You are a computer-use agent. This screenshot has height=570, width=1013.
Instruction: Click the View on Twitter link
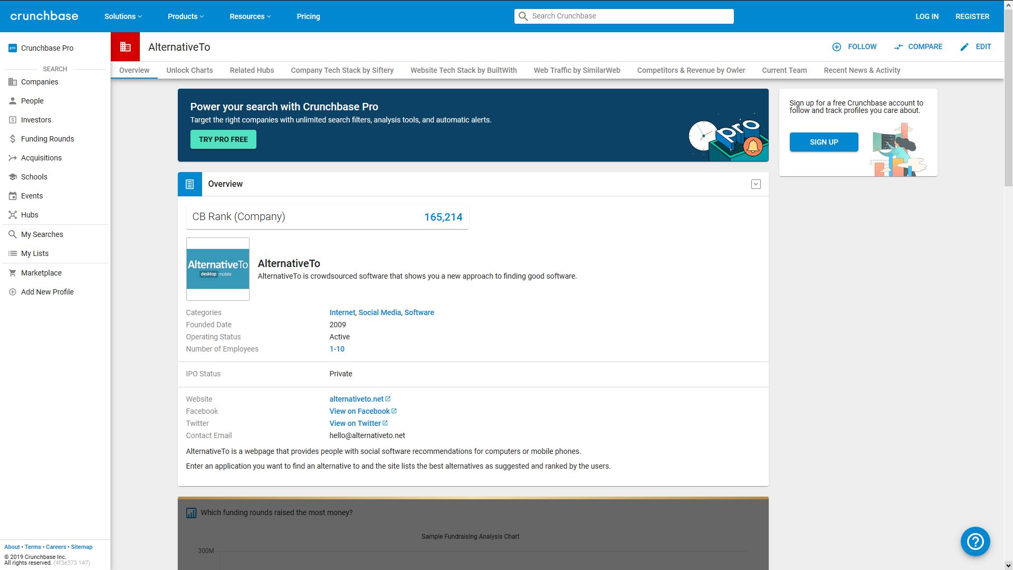coord(355,423)
